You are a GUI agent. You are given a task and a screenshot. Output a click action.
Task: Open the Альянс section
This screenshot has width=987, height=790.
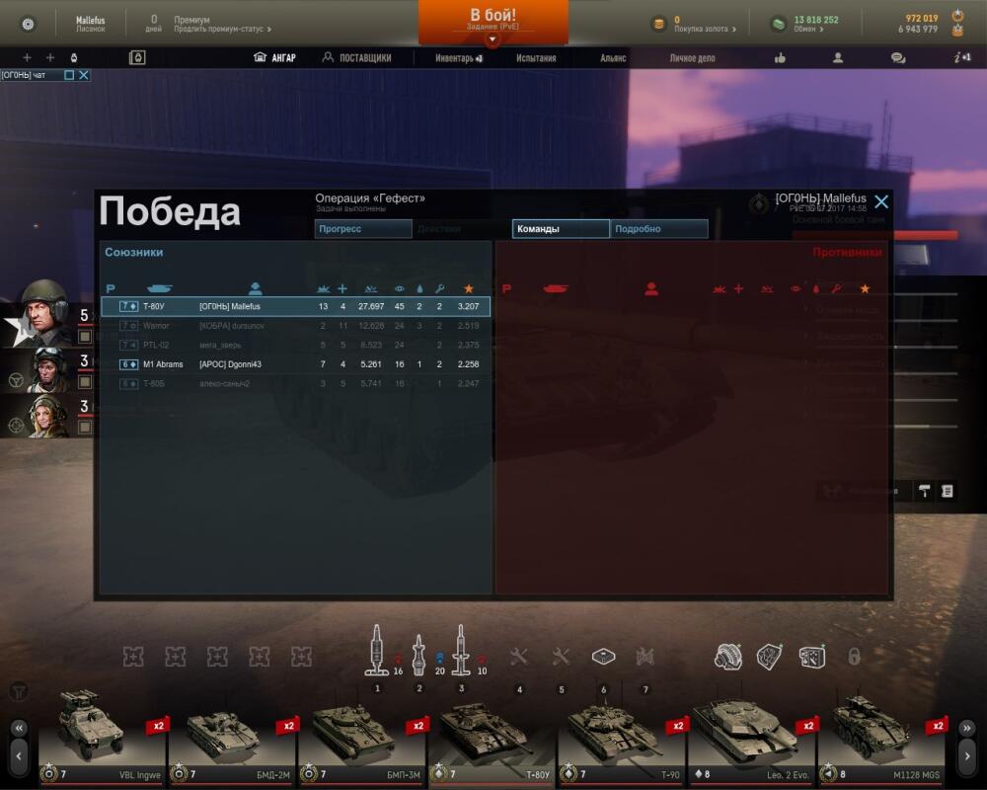pos(613,58)
